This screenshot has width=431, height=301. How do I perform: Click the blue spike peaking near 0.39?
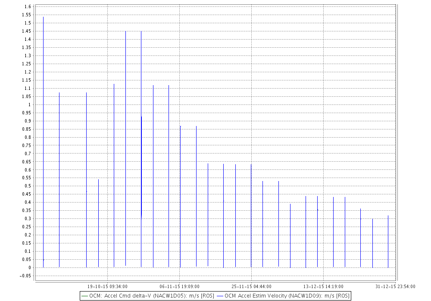pyautogui.click(x=290, y=236)
